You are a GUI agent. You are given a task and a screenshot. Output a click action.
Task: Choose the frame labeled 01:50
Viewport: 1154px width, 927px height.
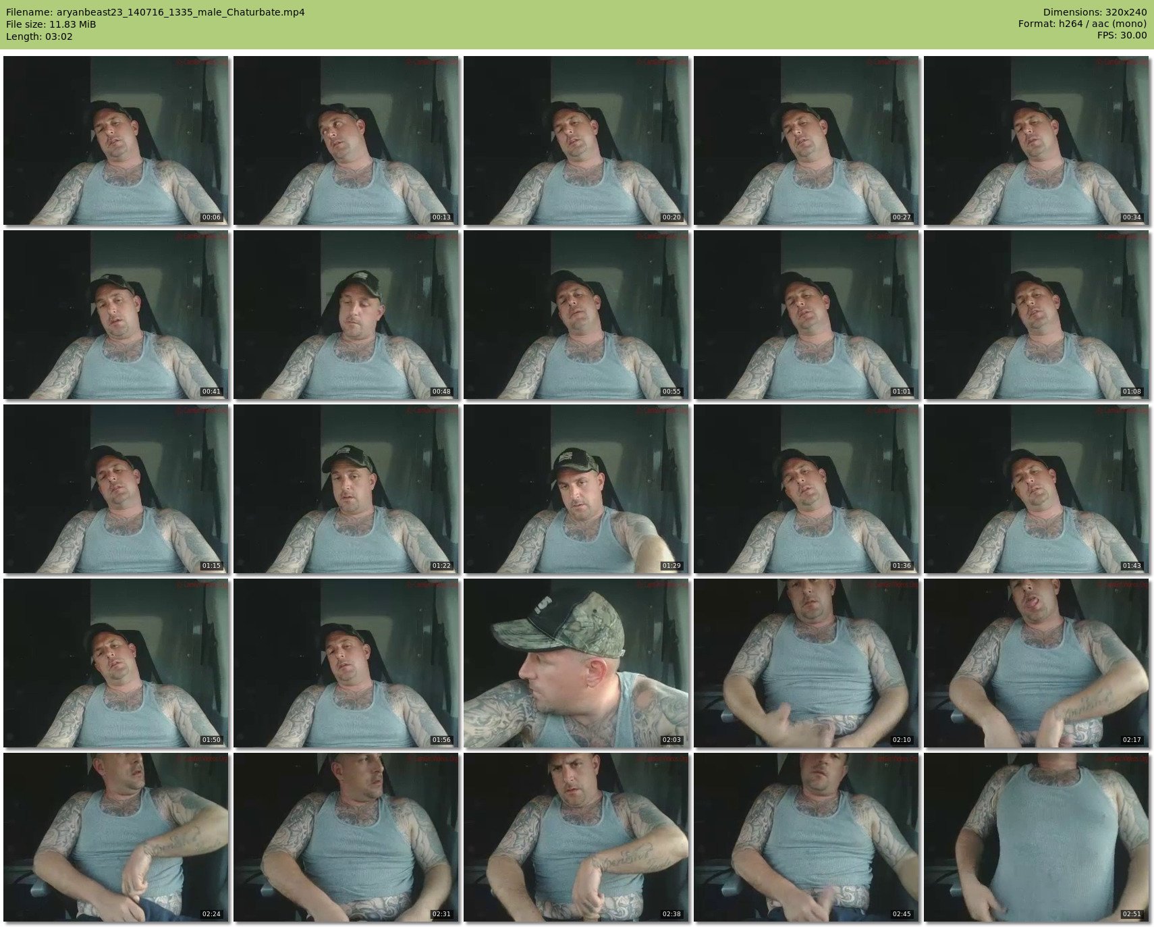115,663
